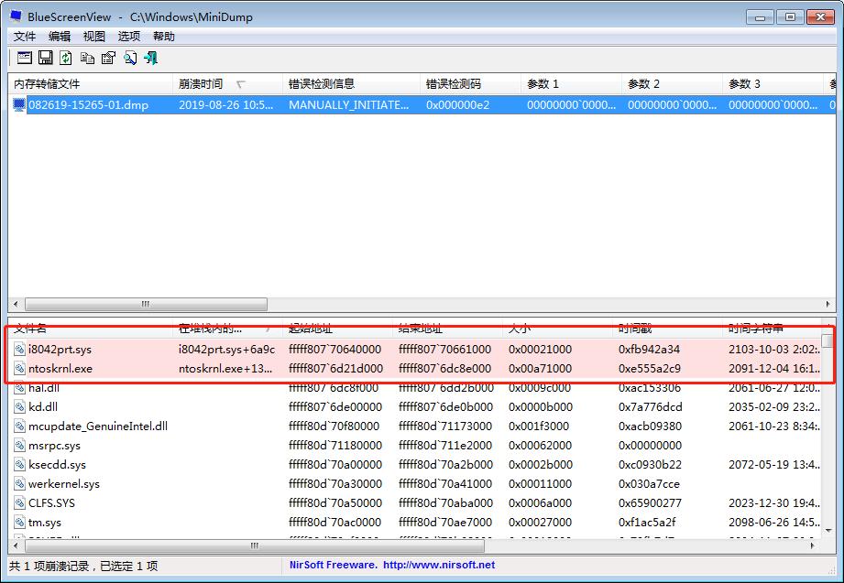The image size is (844, 583).
Task: Click the 内存转储文件 column header
Action: pyautogui.click(x=47, y=84)
